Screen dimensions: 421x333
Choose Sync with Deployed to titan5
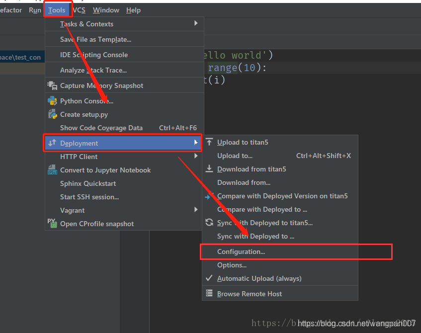click(x=280, y=223)
